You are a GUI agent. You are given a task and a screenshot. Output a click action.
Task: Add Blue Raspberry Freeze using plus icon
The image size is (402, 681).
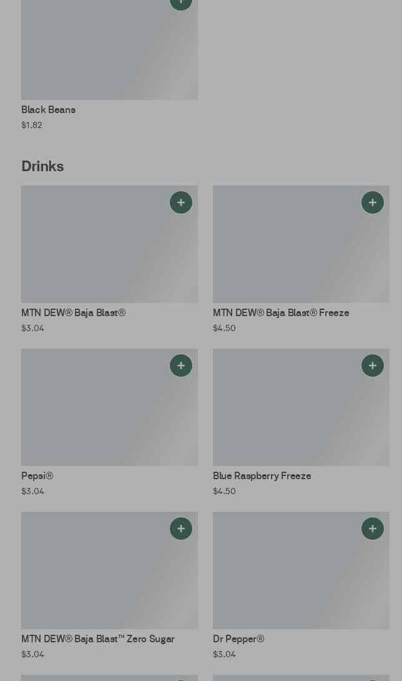click(x=373, y=365)
